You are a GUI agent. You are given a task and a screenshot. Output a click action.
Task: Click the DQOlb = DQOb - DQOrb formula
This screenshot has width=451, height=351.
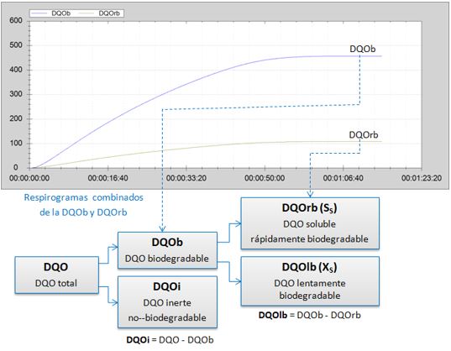pos(310,315)
